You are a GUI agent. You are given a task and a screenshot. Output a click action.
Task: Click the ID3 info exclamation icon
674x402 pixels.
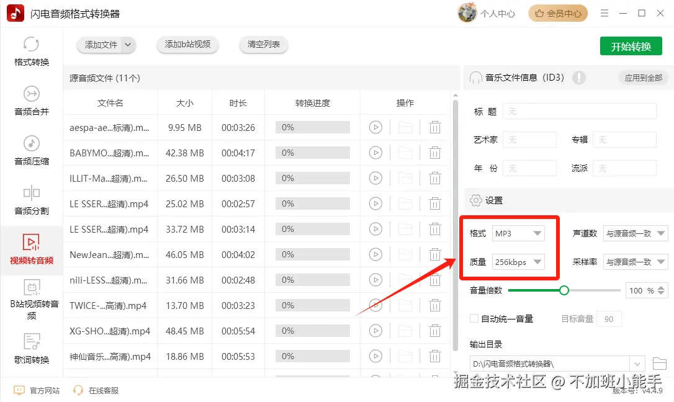coord(579,78)
